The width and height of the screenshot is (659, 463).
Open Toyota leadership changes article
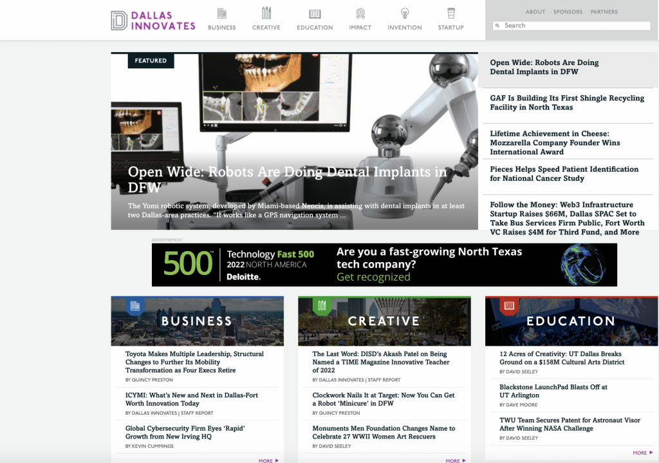pos(194,362)
